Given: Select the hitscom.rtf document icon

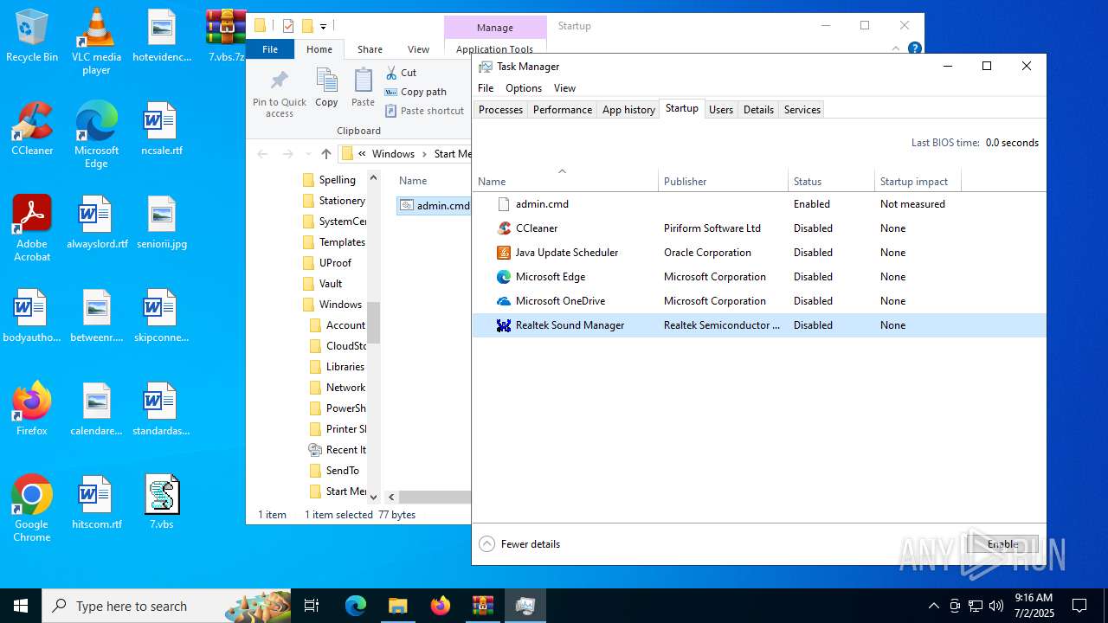Looking at the screenshot, I should pyautogui.click(x=96, y=502).
